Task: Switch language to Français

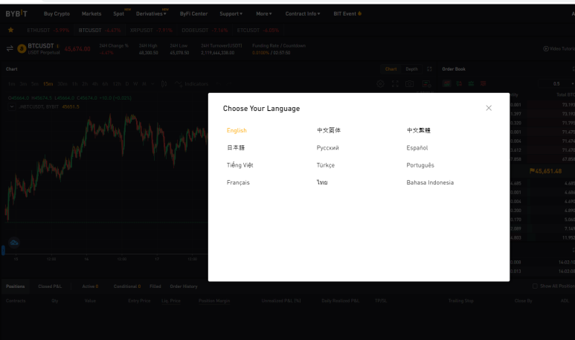Action: tap(238, 183)
